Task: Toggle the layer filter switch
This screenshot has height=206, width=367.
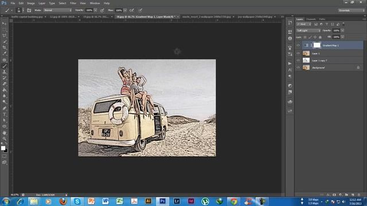Action: [343, 24]
